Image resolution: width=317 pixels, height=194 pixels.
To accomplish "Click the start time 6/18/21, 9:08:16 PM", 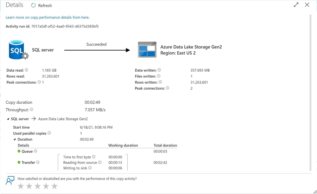I will coord(96,127).
